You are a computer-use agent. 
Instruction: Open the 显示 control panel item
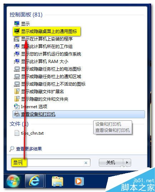[x=25, y=24]
